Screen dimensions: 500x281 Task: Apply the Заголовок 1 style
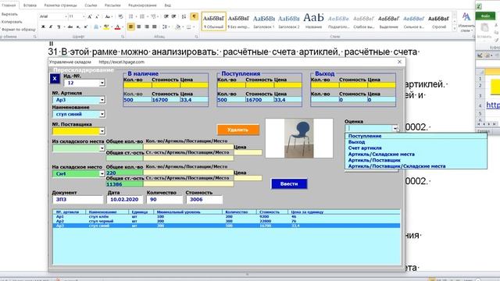(x=264, y=22)
